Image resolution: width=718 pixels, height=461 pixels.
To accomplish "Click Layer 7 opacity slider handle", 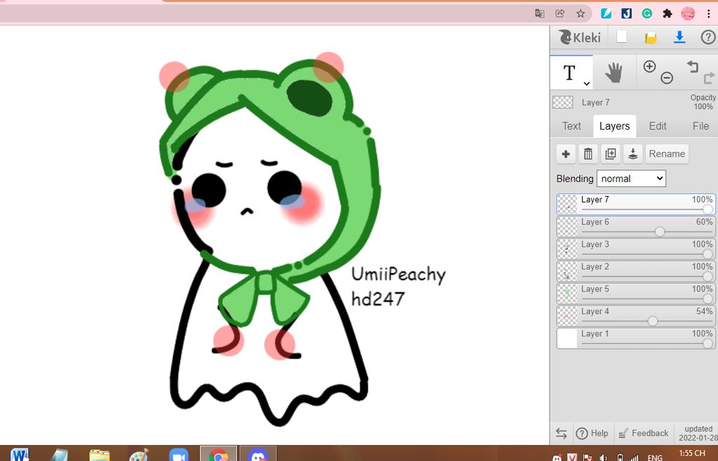I will point(707,209).
